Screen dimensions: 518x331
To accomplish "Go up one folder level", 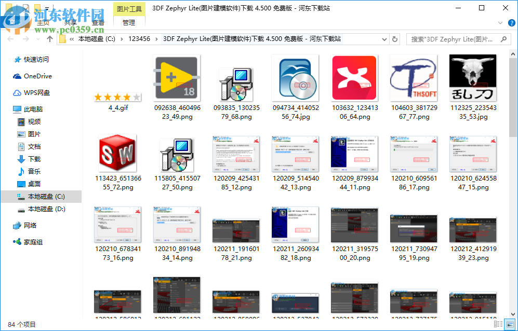I will click(x=50, y=39).
